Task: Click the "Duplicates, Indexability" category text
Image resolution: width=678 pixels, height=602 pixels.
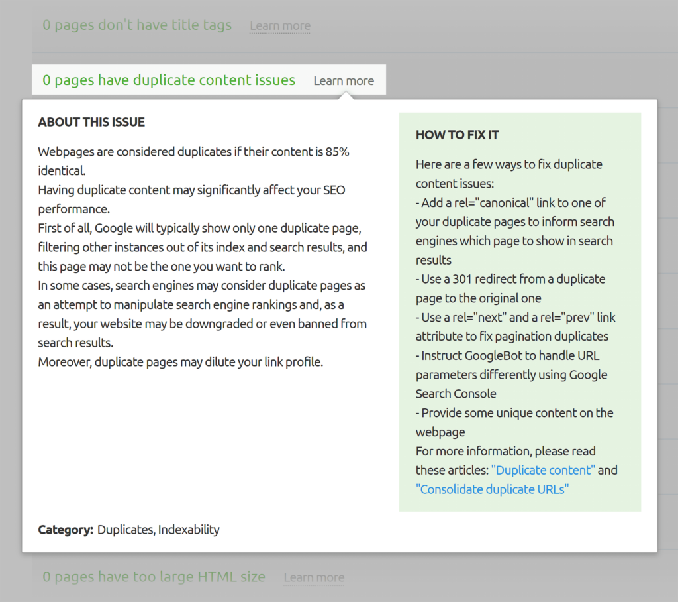Action: [x=158, y=530]
